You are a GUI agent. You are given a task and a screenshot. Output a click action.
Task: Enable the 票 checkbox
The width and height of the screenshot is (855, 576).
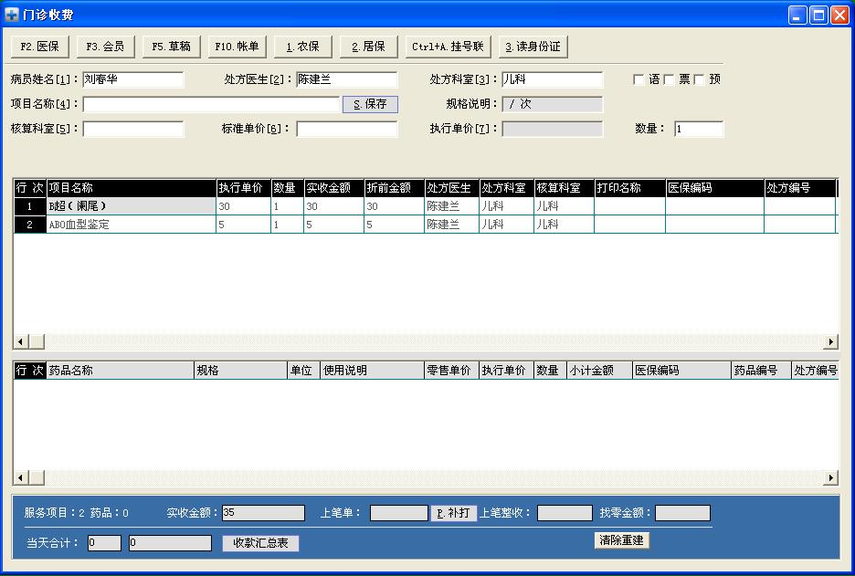pyautogui.click(x=669, y=80)
